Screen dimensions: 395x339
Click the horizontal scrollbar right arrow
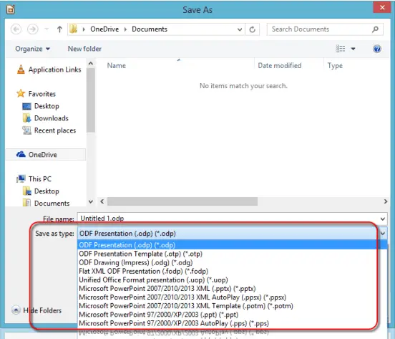[386, 201]
